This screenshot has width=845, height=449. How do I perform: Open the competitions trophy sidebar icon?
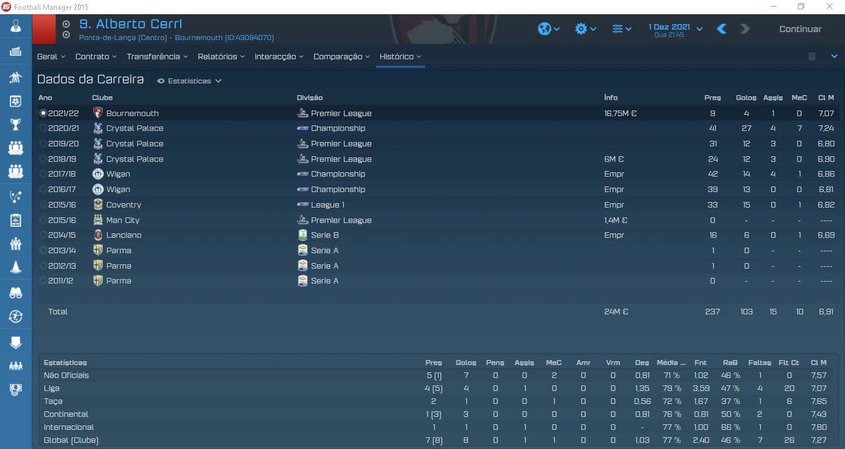pyautogui.click(x=16, y=124)
